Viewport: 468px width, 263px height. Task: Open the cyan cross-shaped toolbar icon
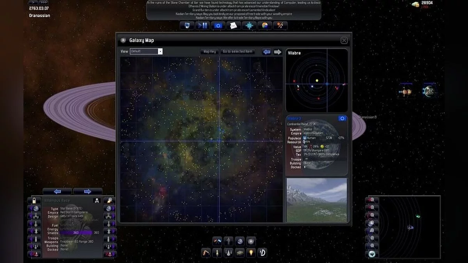click(x=249, y=26)
